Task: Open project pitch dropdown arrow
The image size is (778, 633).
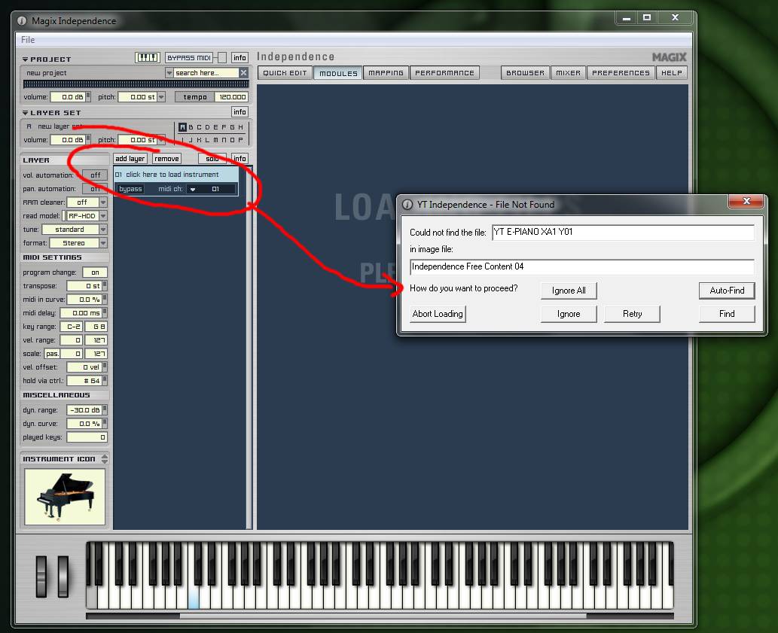Action: (x=161, y=97)
